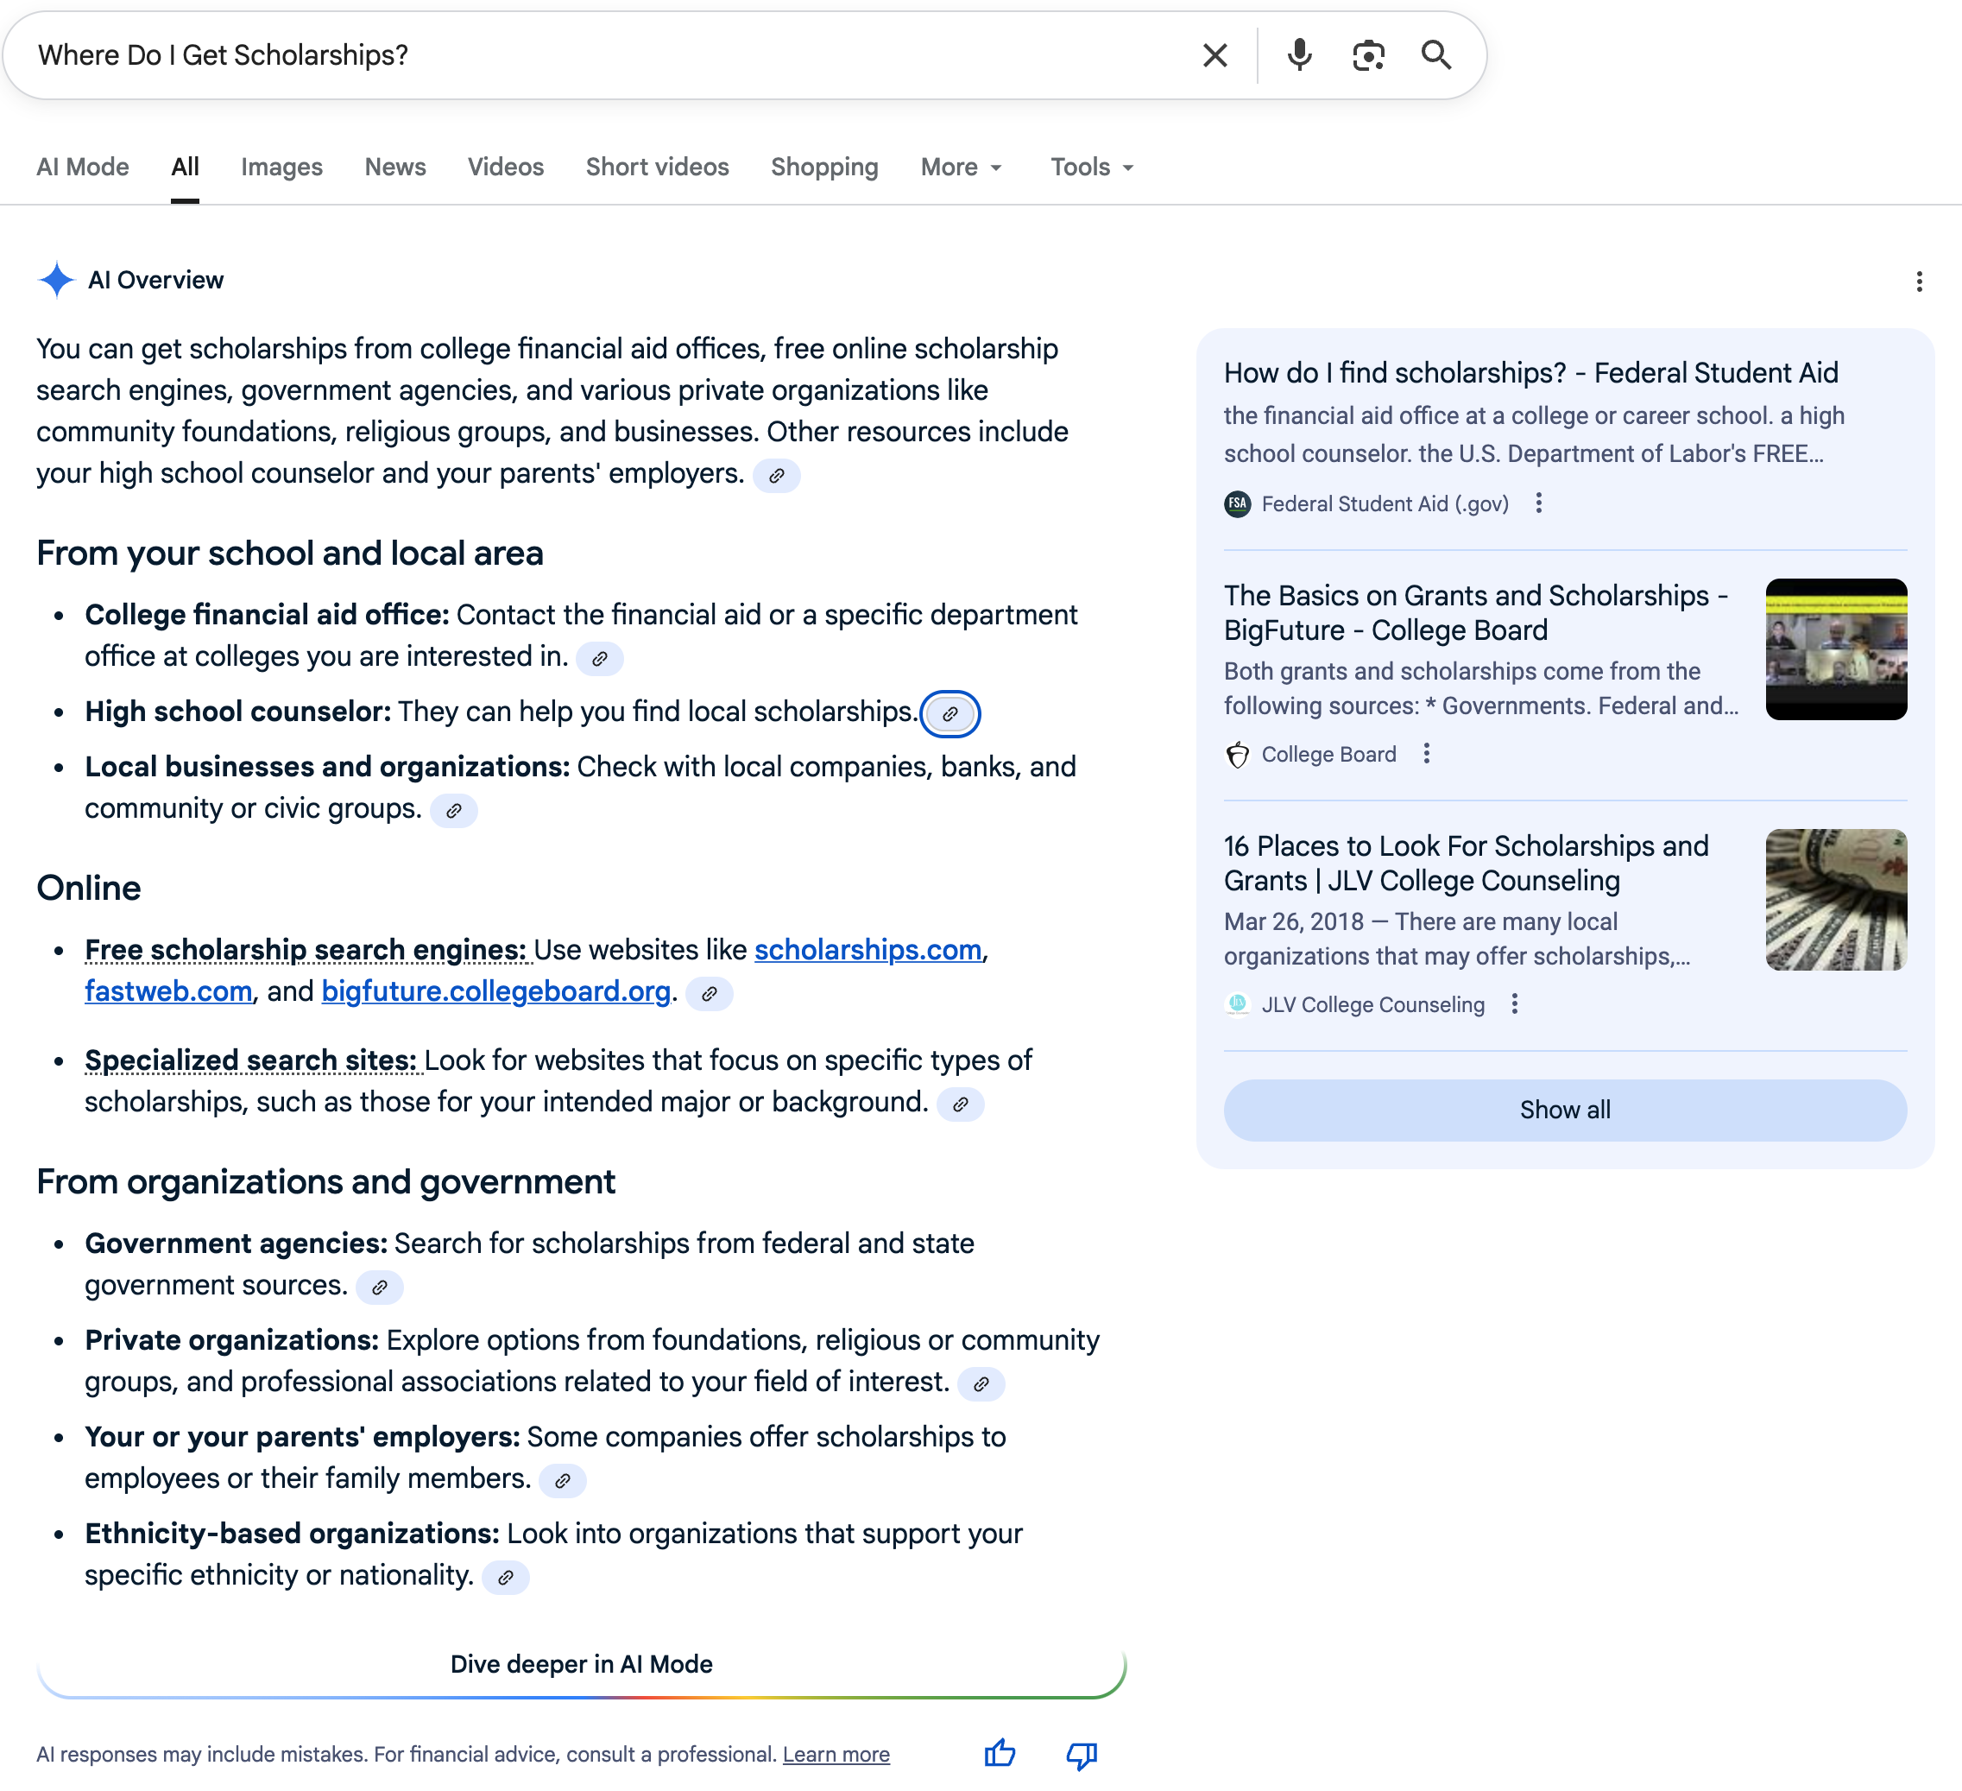This screenshot has height=1791, width=1962.
Task: Start a voice search
Action: pyautogui.click(x=1297, y=54)
